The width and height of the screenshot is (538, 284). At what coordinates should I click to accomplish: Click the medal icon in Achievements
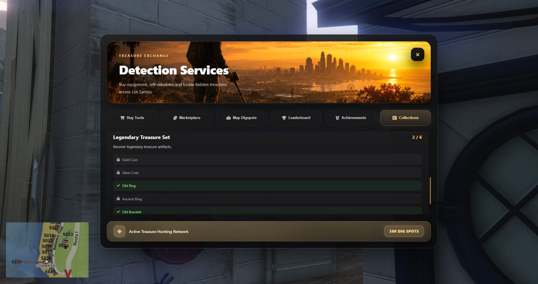(337, 118)
